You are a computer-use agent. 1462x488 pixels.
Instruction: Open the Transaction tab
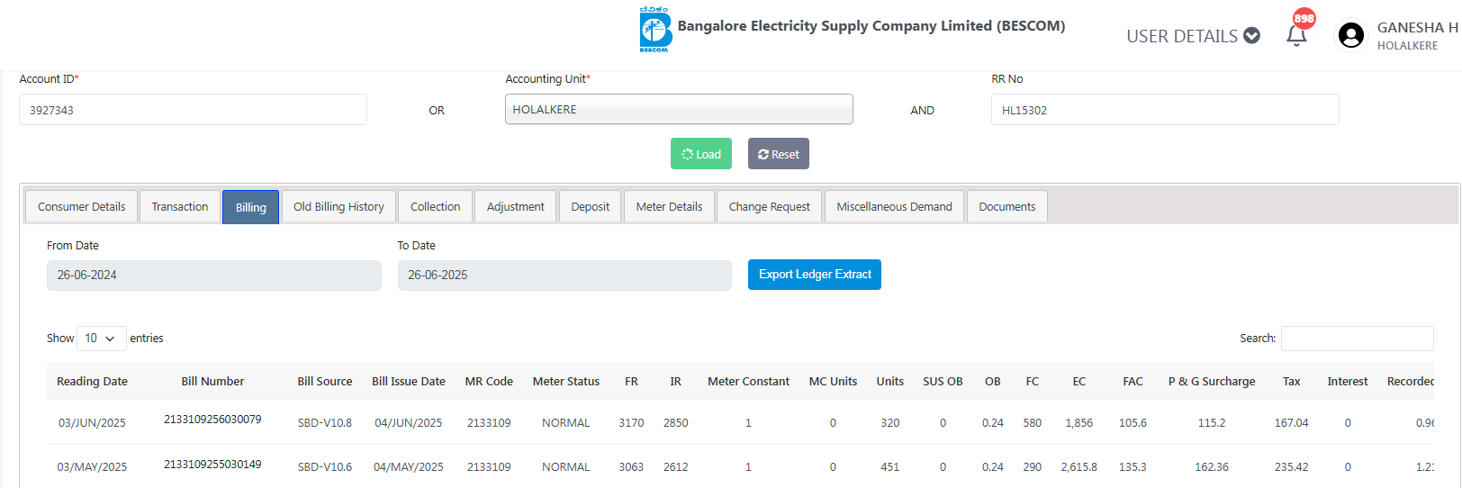coord(180,207)
